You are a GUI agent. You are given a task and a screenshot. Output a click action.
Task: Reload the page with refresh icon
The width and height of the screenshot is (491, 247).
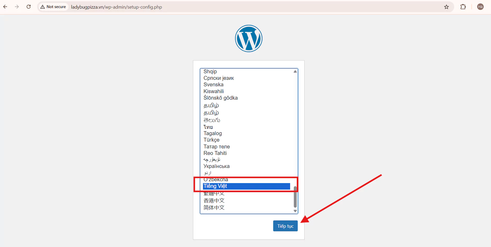coord(29,7)
